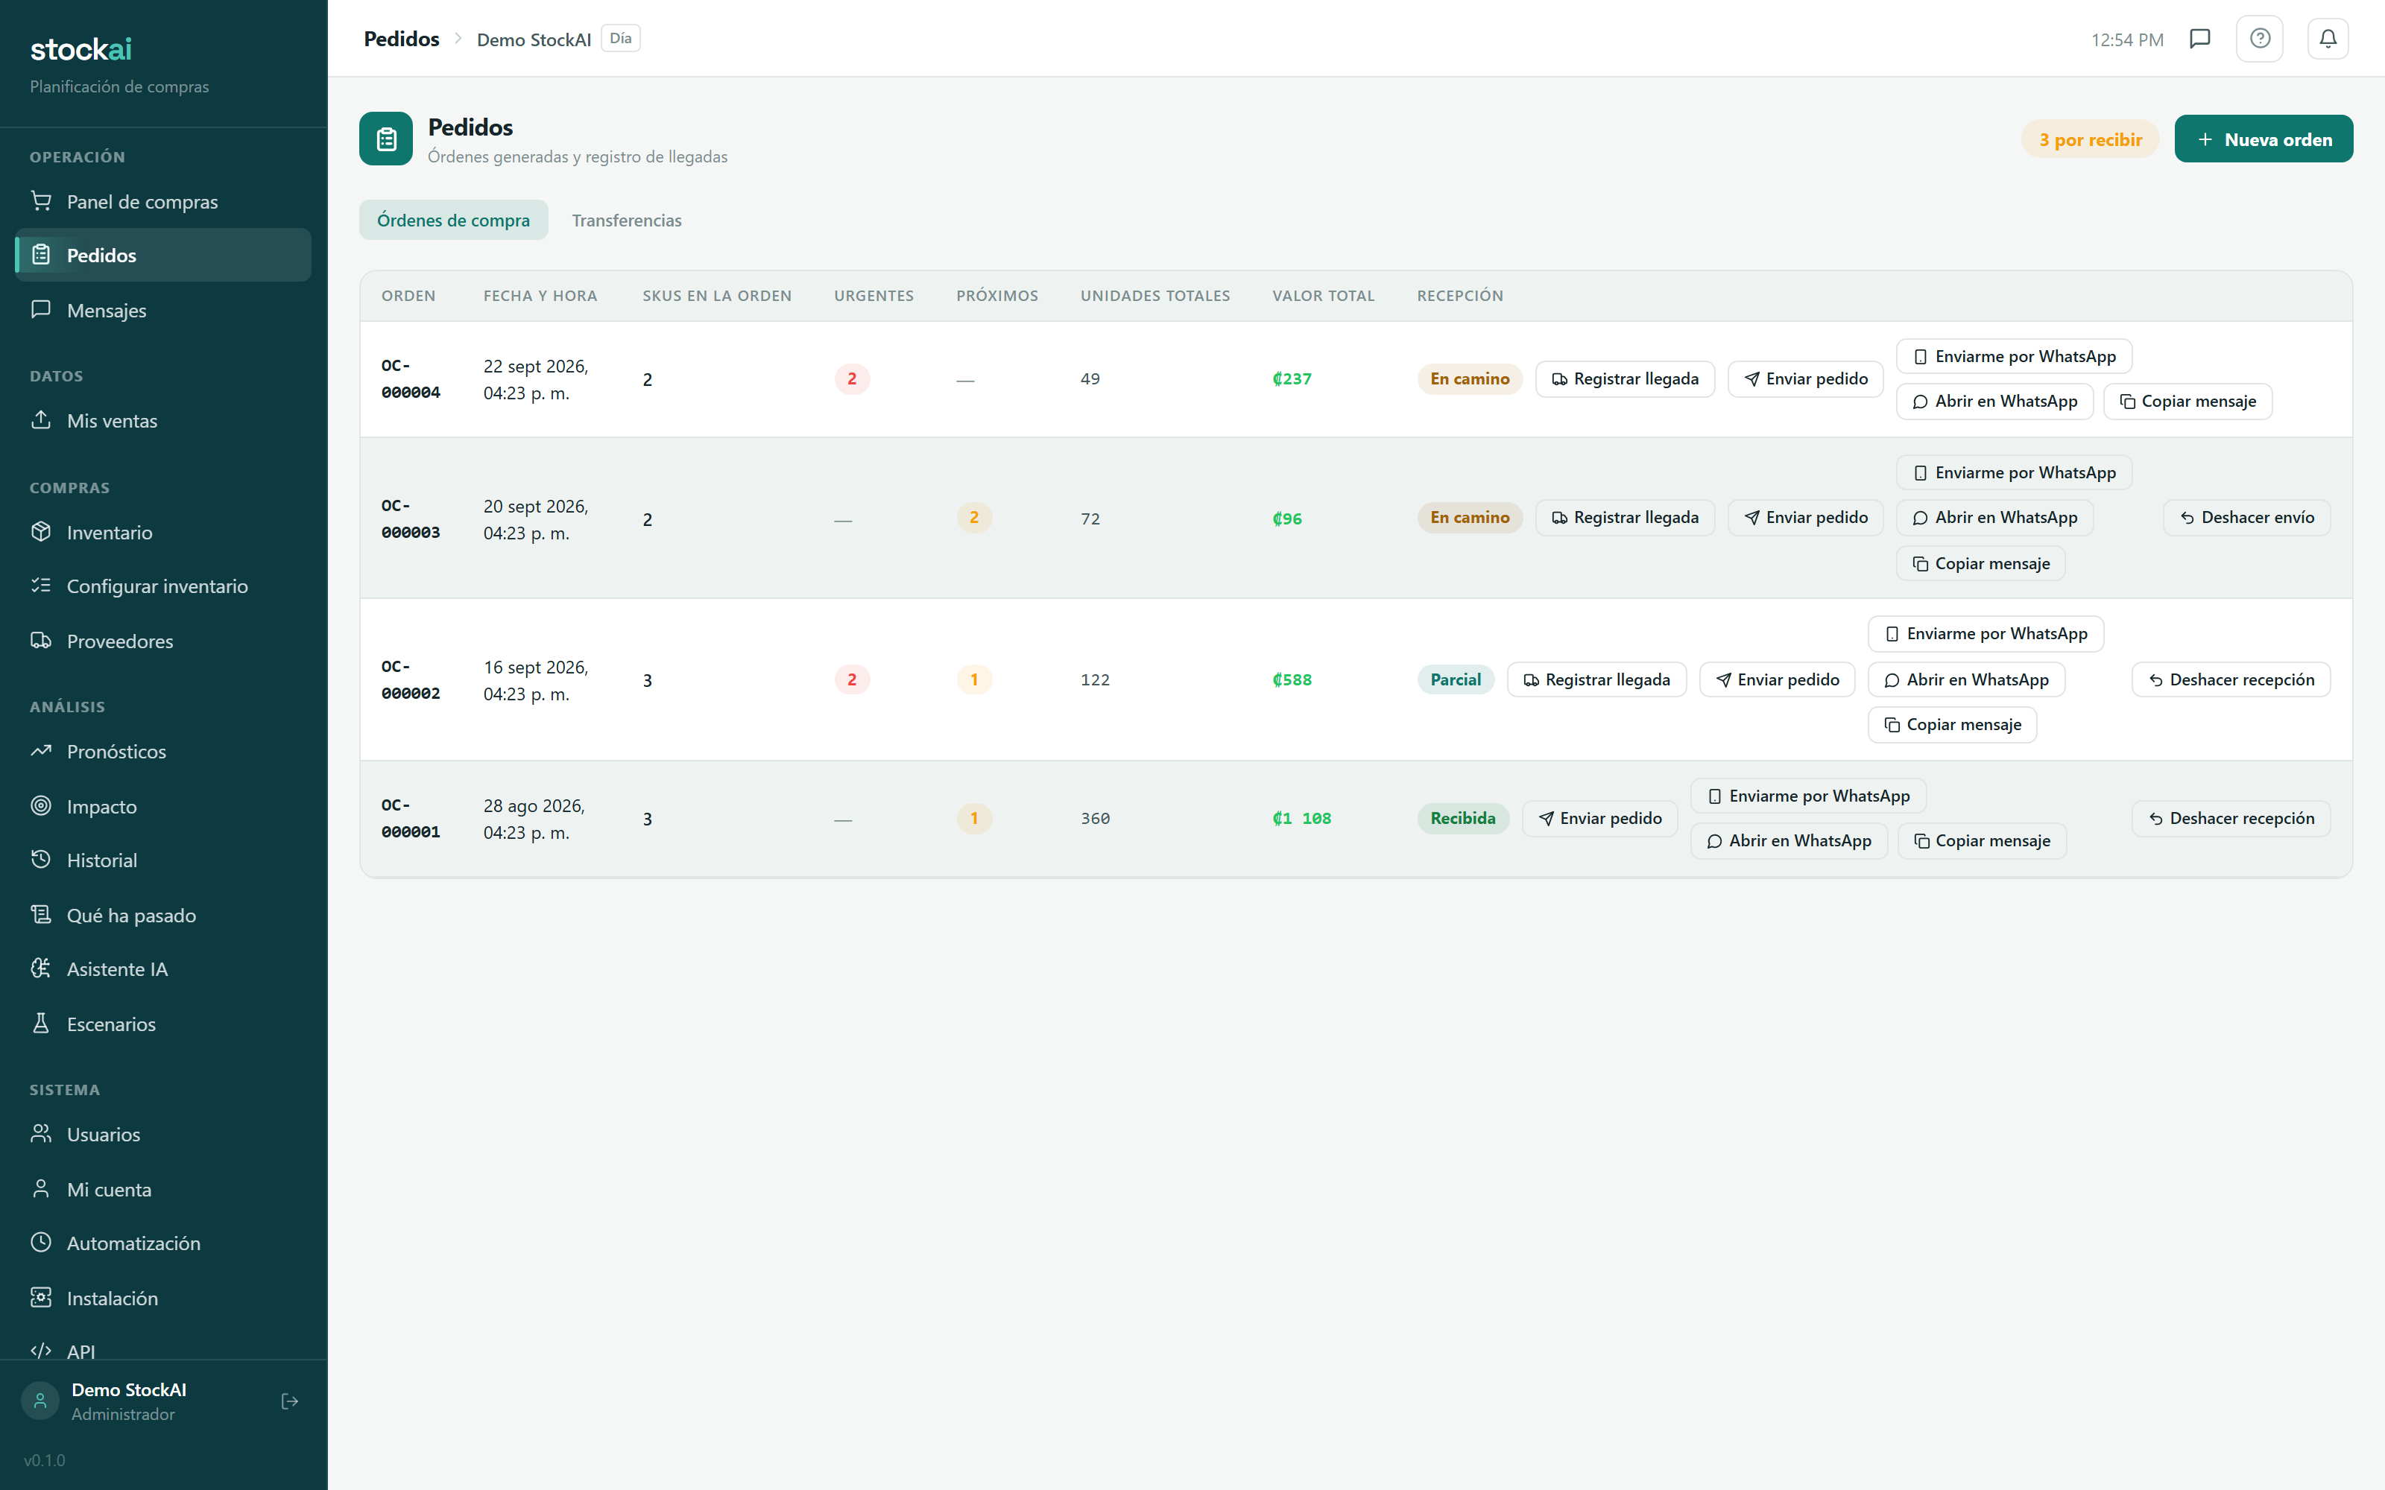This screenshot has height=1490, width=2385.
Task: Abrir en WhatsApp for order OC-000001
Action: point(1789,840)
